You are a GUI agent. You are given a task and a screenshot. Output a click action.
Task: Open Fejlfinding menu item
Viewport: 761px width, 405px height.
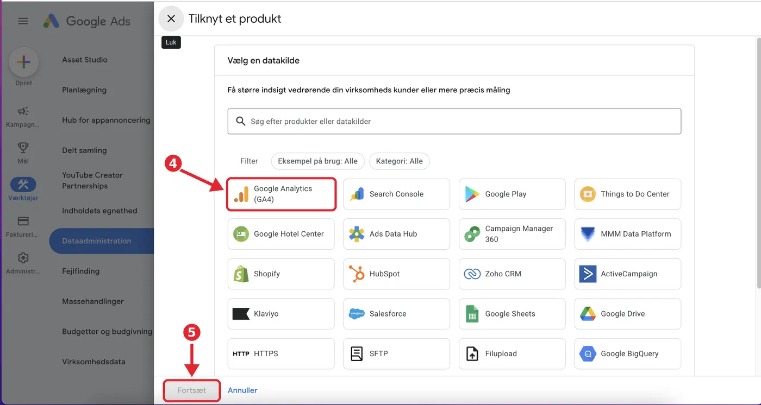81,271
